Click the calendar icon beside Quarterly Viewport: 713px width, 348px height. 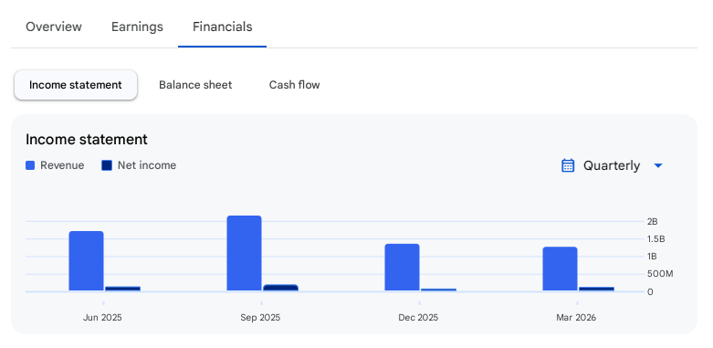568,165
